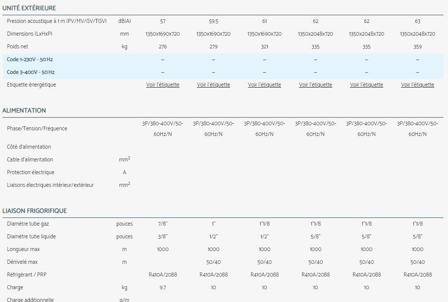Open 'Voir l'étiquette' link for the 321 kg unit
The height and width of the screenshot is (302, 448).
tap(264, 85)
